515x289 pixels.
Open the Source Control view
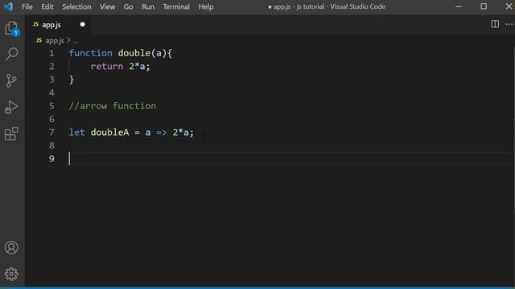[x=11, y=80]
